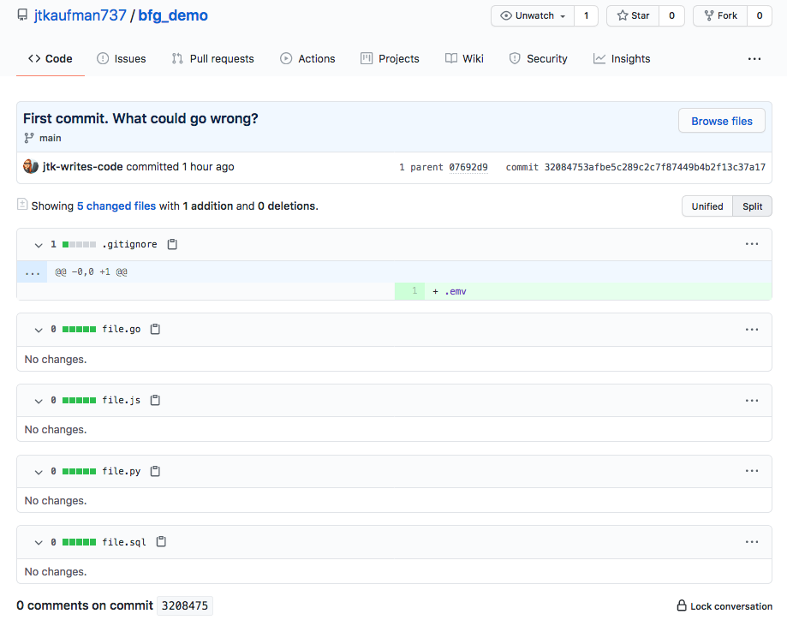Open the .gitignore options ellipsis menu

pyautogui.click(x=752, y=244)
